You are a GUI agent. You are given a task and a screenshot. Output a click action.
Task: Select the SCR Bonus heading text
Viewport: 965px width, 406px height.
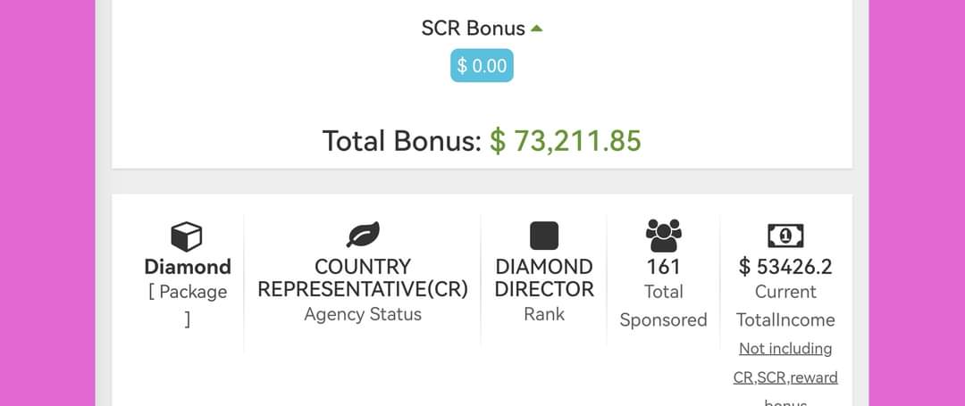pos(473,29)
